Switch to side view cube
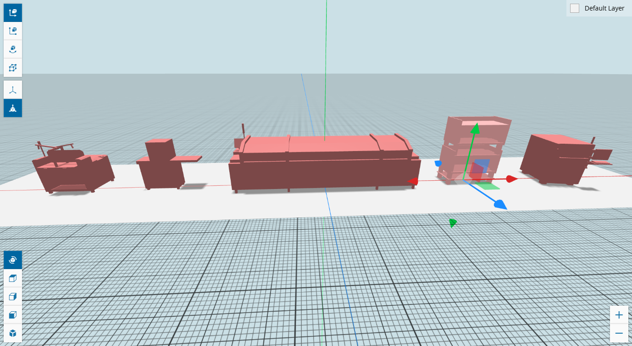 click(x=13, y=297)
